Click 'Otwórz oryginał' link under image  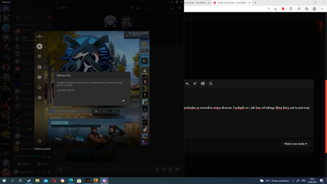[x=42, y=149]
